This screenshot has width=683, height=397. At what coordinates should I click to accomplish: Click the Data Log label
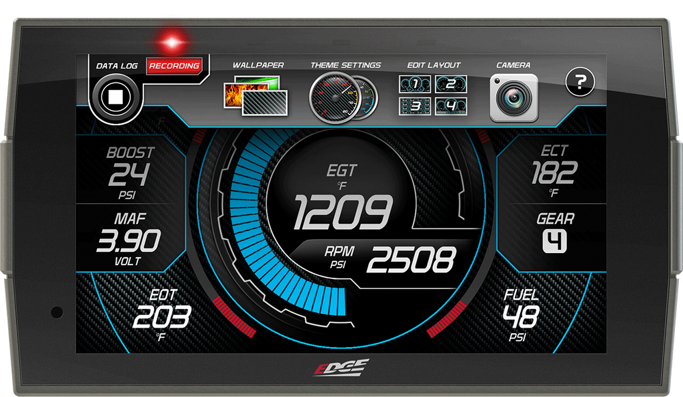117,66
